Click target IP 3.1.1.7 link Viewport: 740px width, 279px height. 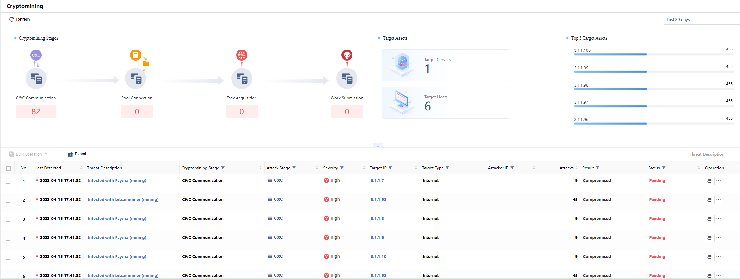coord(377,181)
